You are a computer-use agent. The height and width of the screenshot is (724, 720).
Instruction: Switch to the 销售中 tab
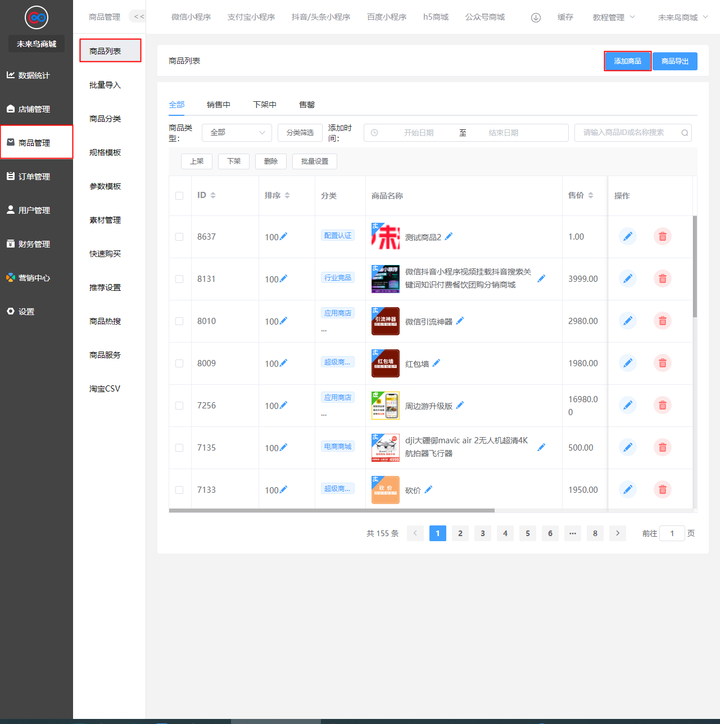pyautogui.click(x=218, y=105)
